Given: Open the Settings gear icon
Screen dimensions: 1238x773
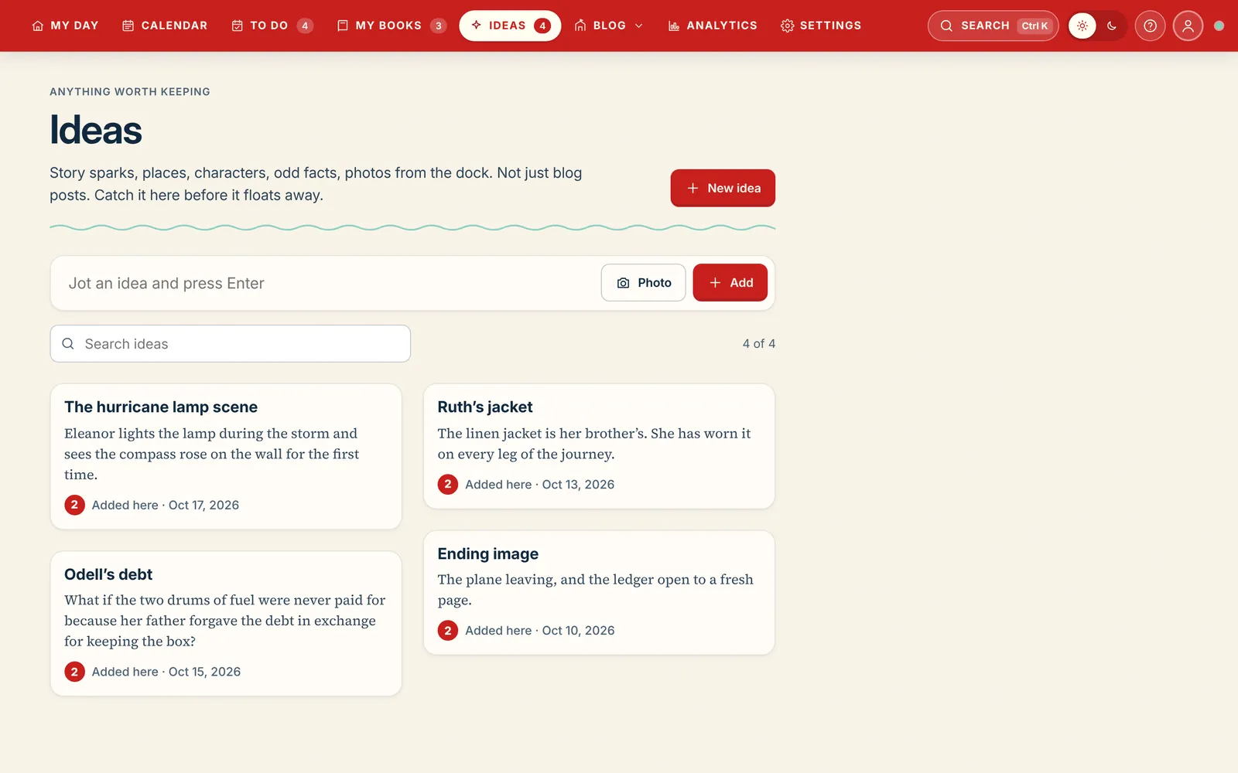Looking at the screenshot, I should tap(787, 26).
